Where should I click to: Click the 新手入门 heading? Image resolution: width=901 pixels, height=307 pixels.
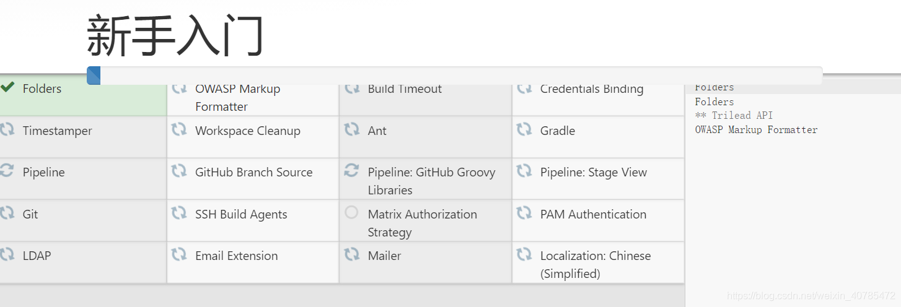tap(175, 36)
